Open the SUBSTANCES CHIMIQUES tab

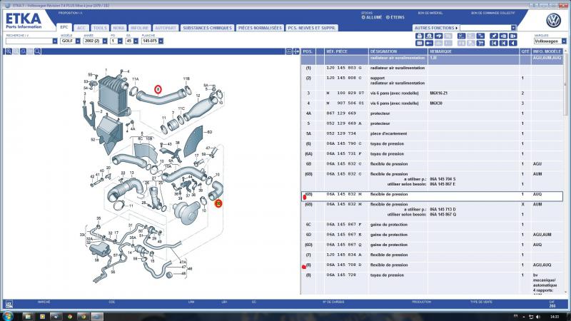207,28
